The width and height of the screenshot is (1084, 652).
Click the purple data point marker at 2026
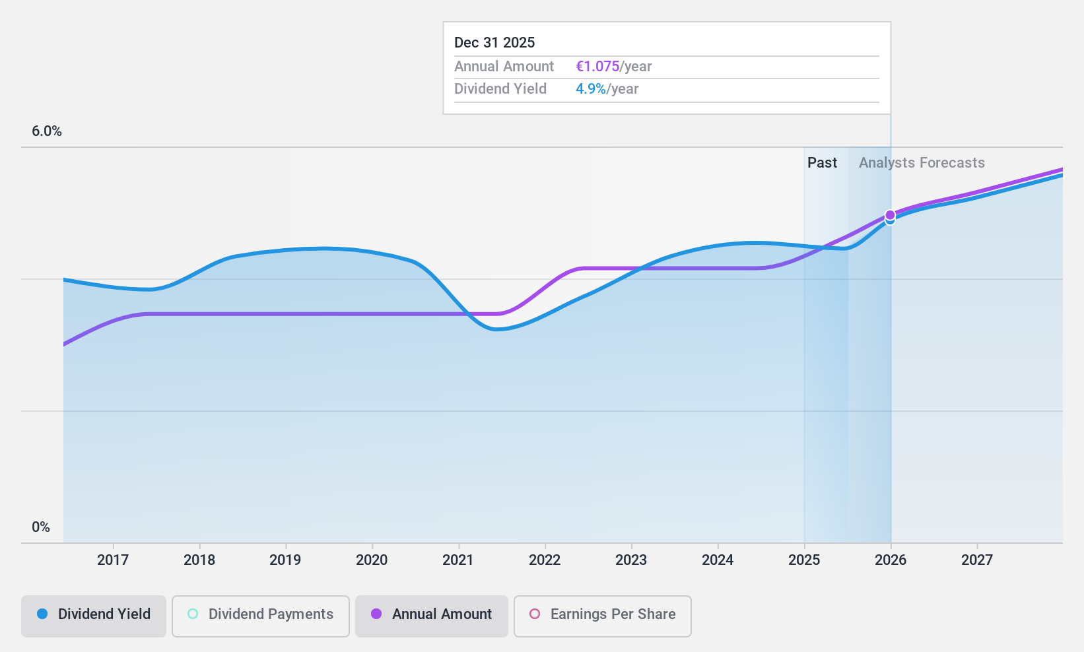click(x=890, y=215)
